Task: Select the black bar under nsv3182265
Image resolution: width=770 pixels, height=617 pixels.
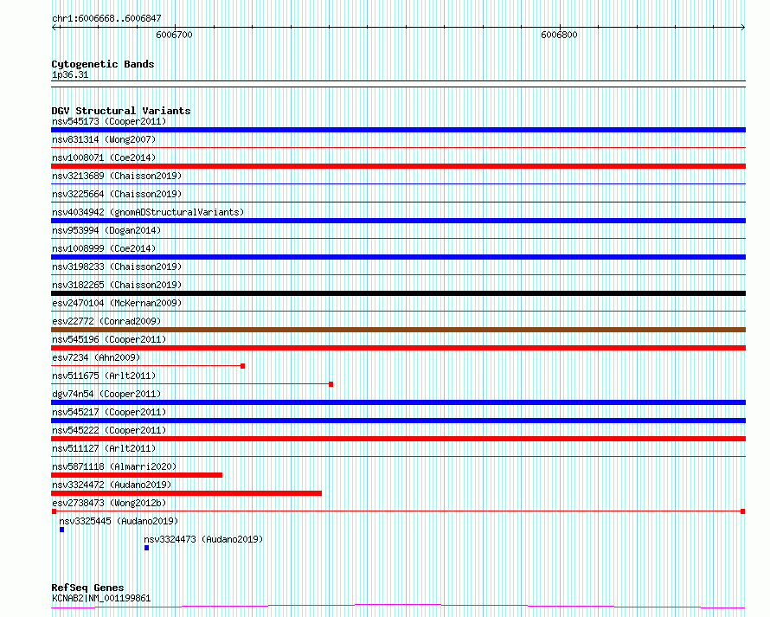Action: [398, 293]
